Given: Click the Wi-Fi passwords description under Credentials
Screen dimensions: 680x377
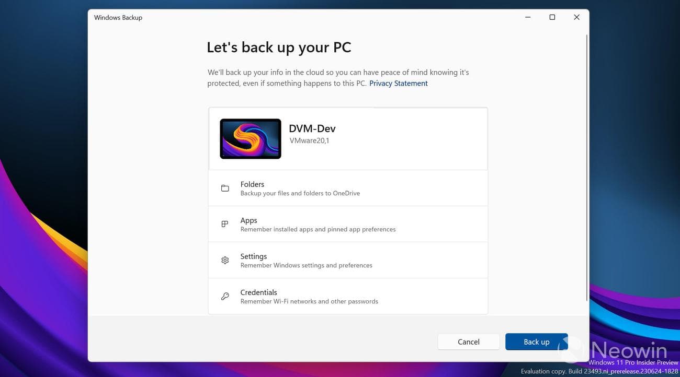Looking at the screenshot, I should (x=309, y=301).
